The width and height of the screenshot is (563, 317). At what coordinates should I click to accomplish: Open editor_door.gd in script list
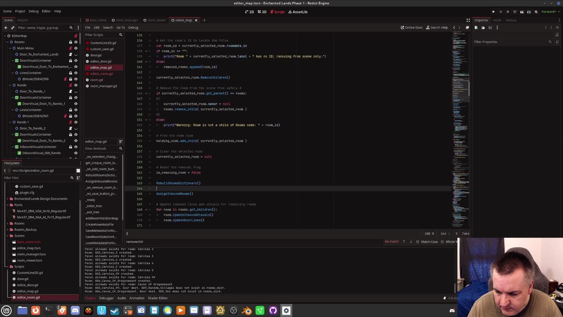pos(101,61)
